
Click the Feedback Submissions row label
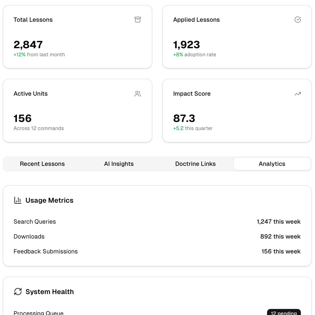click(45, 251)
